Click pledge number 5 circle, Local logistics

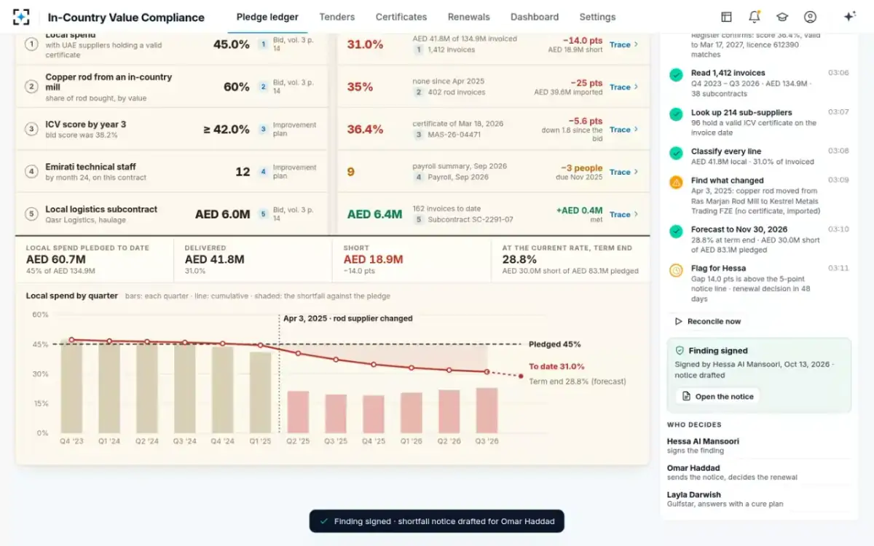pyautogui.click(x=31, y=214)
